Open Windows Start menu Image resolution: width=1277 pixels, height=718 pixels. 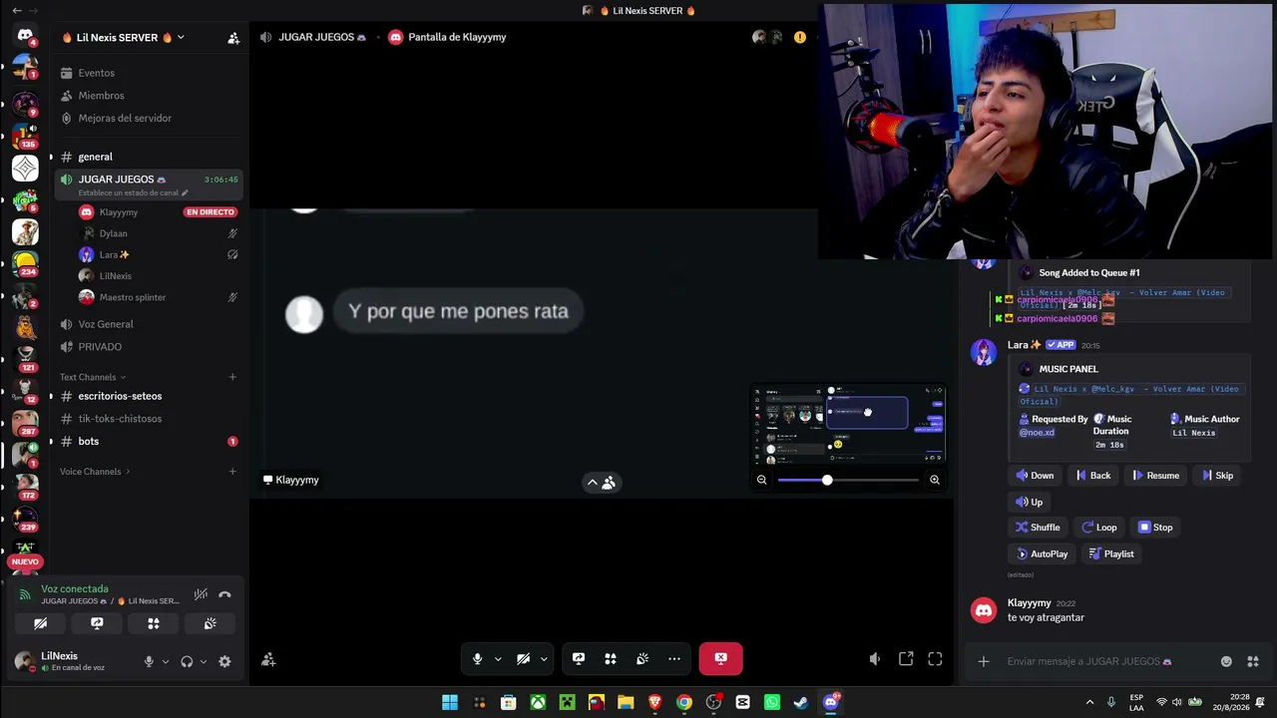click(450, 703)
